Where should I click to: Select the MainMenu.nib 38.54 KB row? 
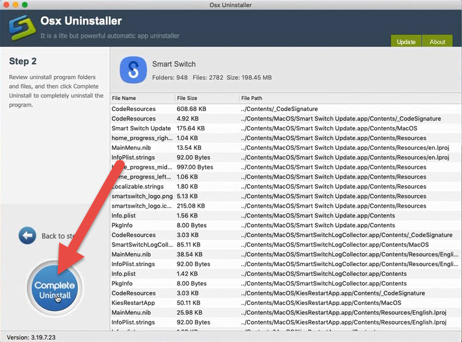pos(286,254)
